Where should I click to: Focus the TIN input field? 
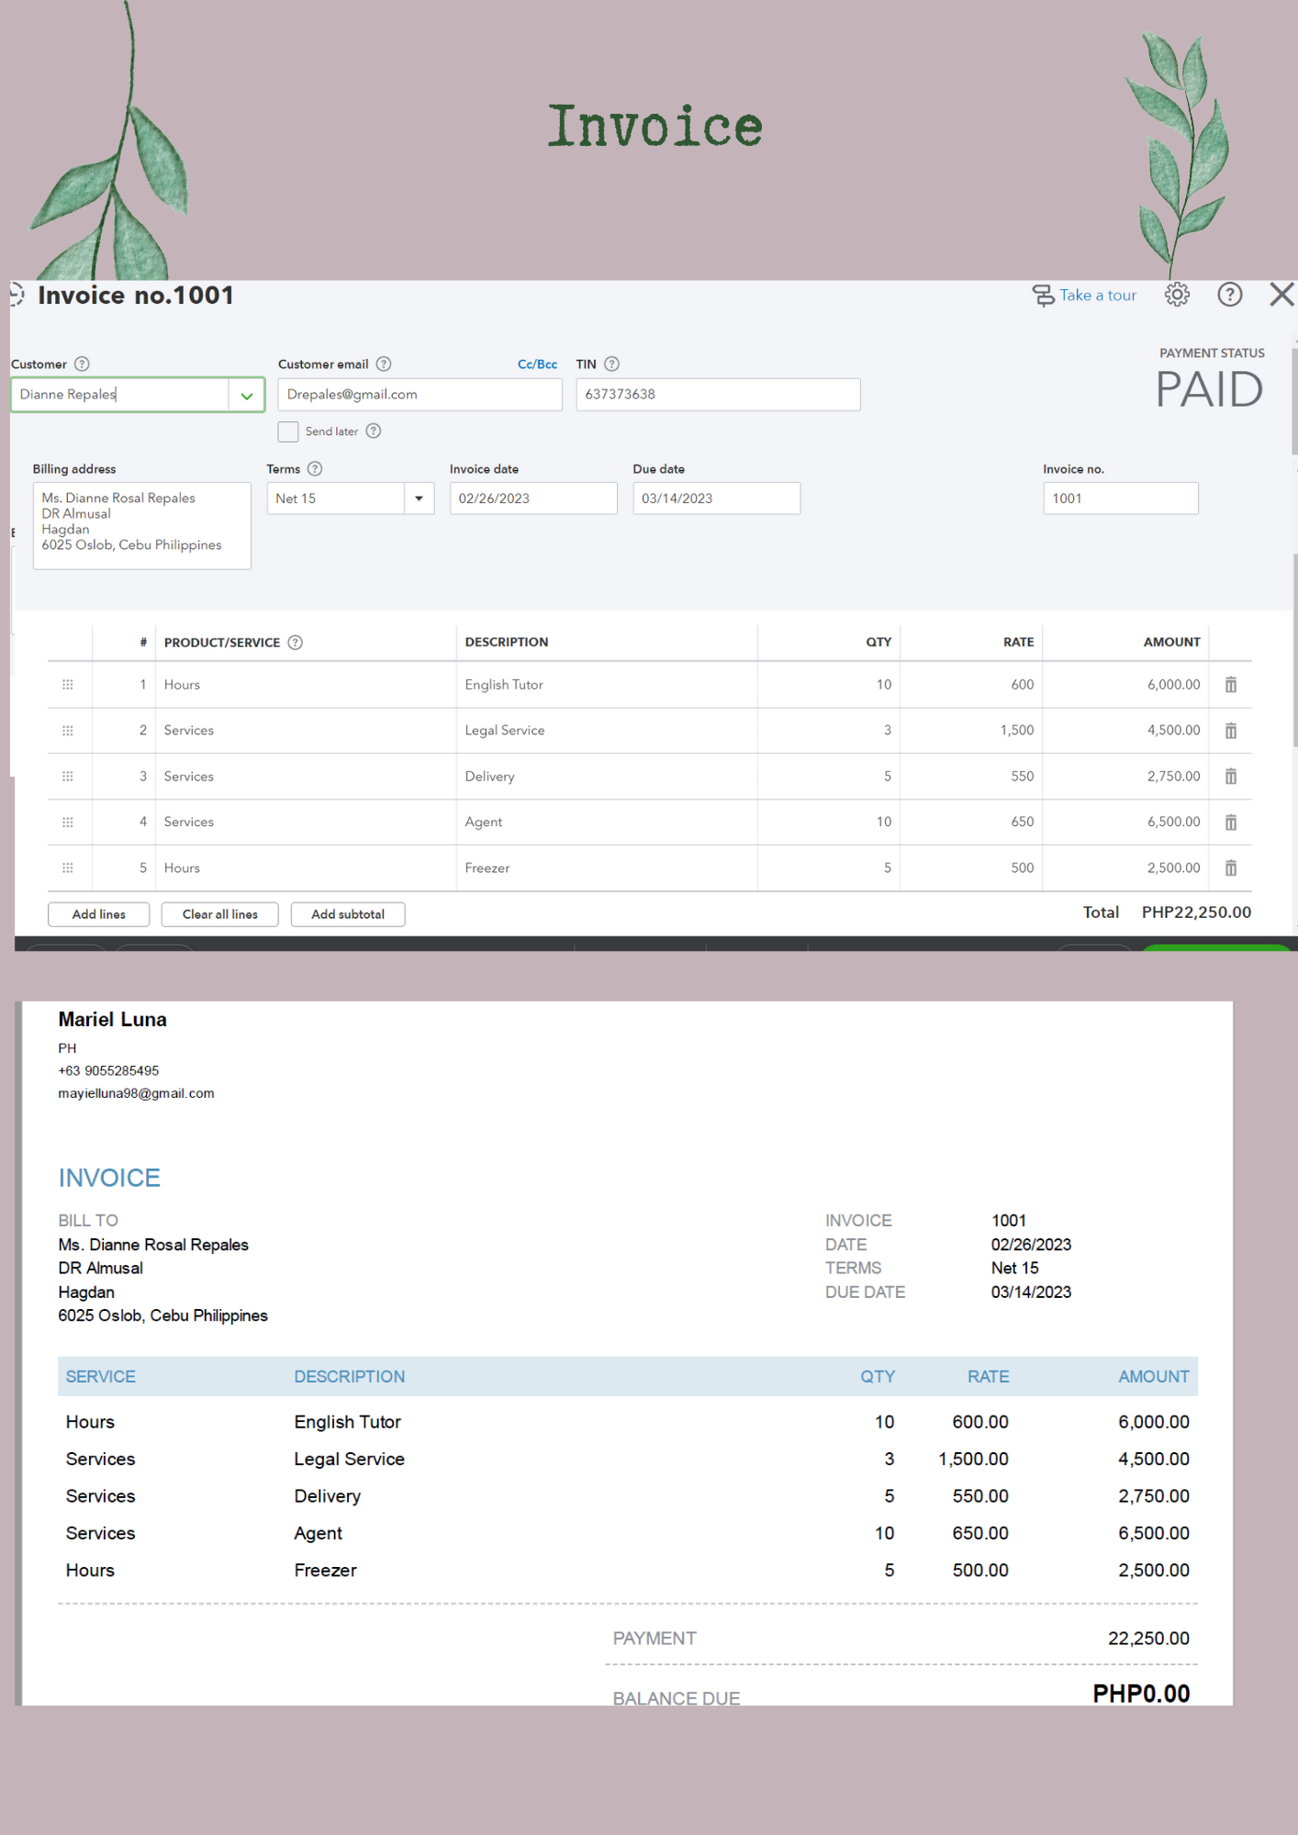click(x=718, y=395)
